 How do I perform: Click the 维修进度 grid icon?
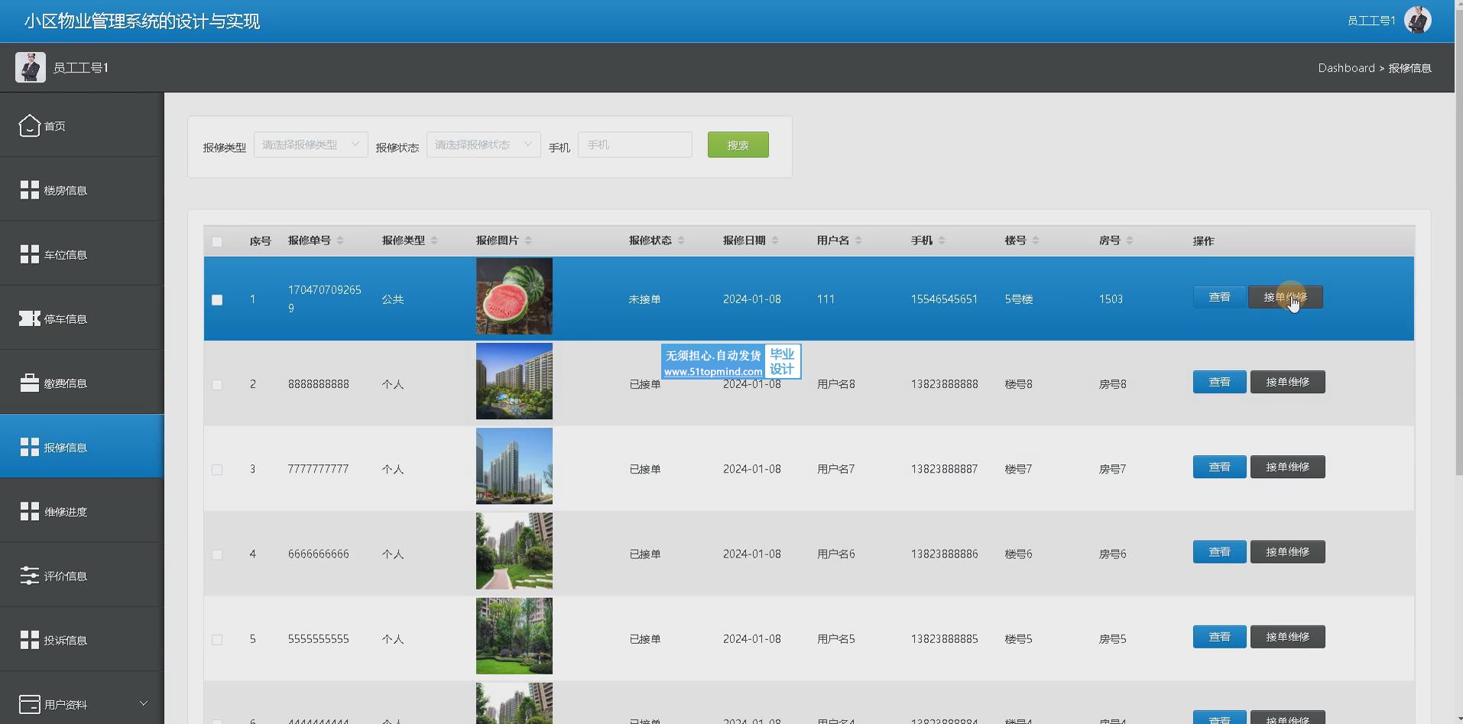point(29,511)
